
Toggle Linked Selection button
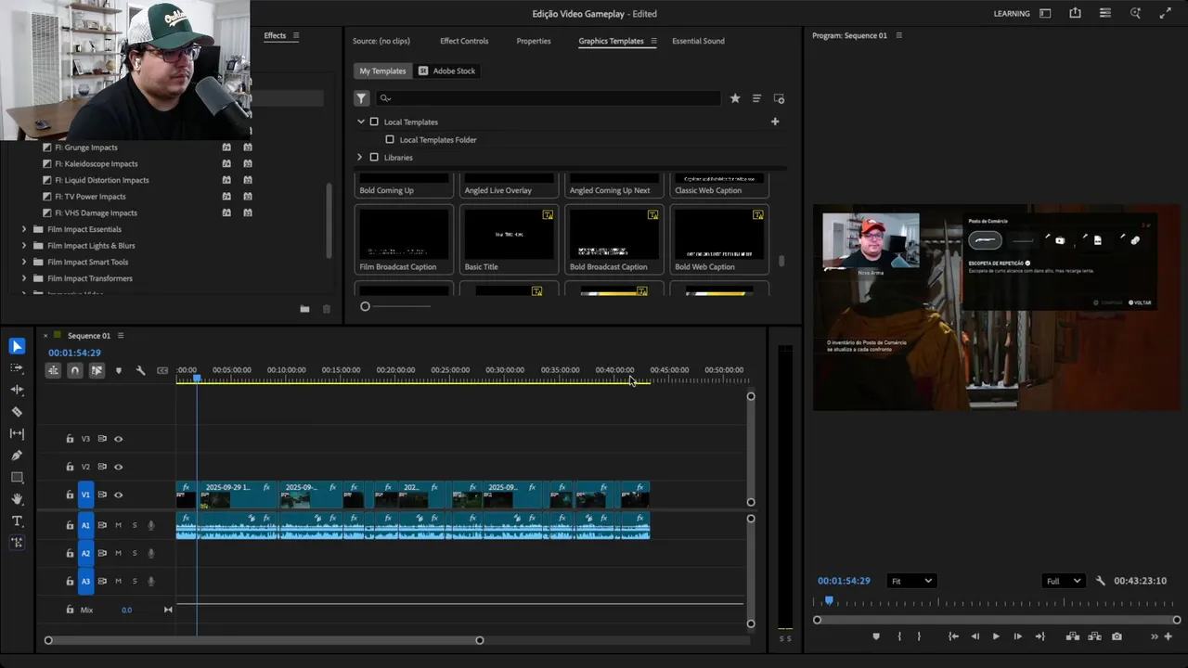tap(97, 370)
